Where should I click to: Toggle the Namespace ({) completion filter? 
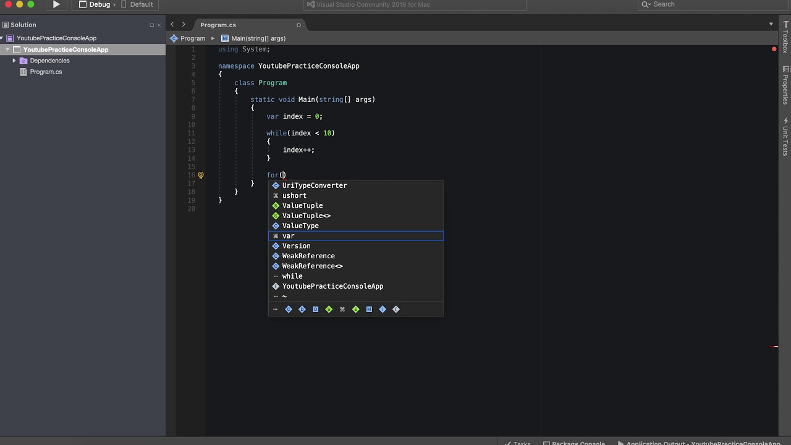(396, 309)
